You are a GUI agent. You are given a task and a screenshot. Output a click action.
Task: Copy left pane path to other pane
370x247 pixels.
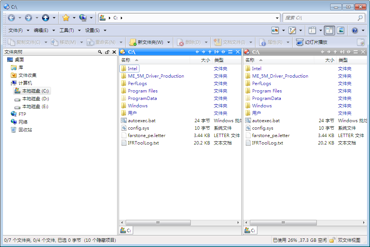pos(217,52)
